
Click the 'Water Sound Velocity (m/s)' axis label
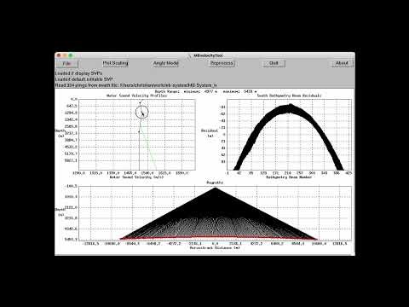pos(136,177)
